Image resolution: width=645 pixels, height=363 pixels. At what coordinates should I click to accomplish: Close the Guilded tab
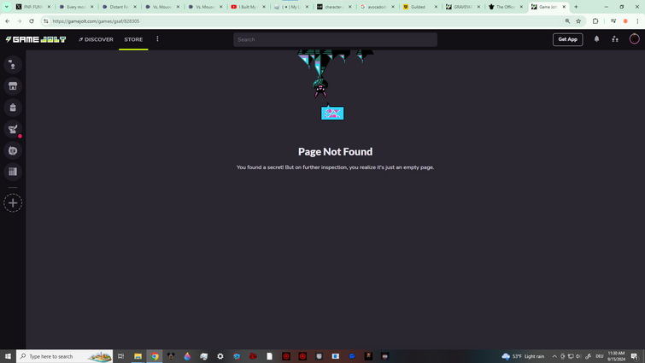click(x=436, y=7)
